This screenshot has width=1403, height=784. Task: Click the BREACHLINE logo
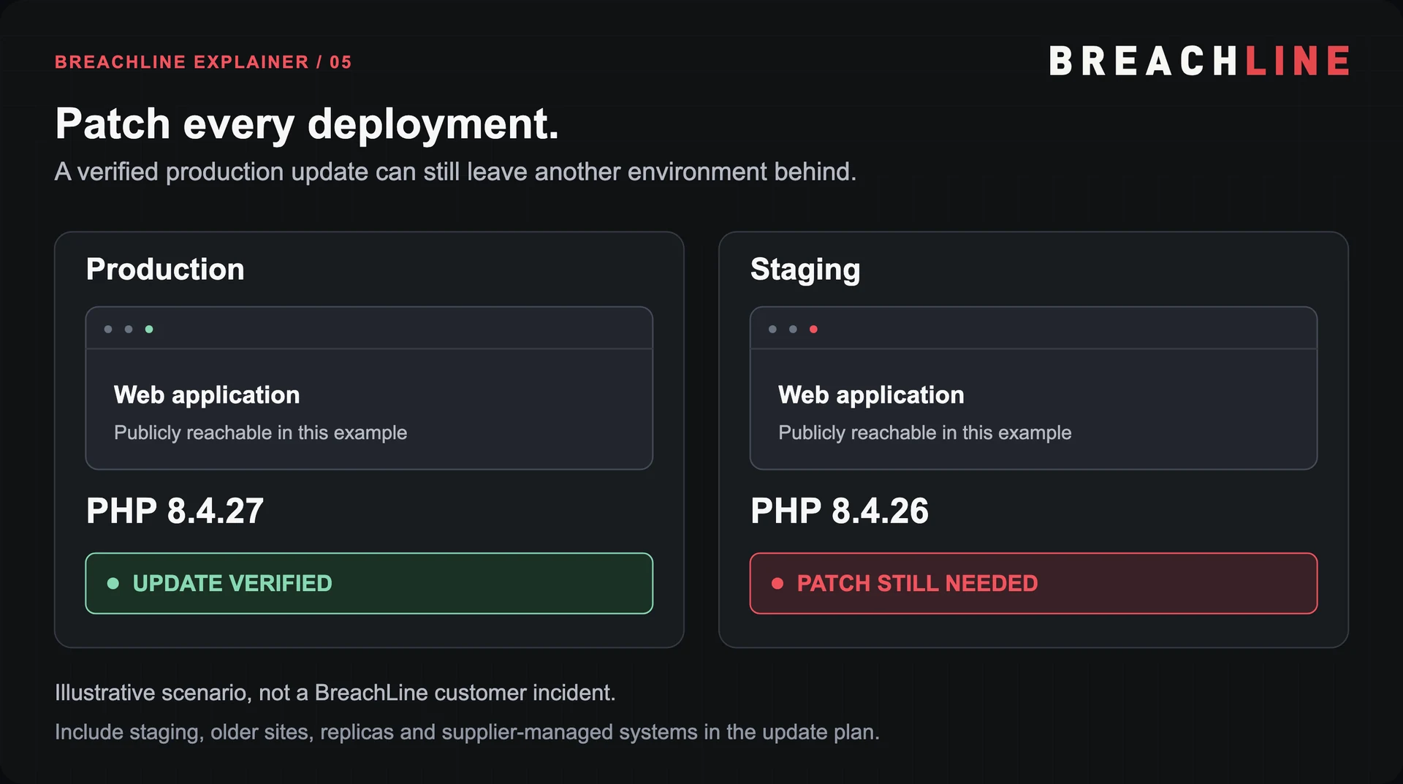1198,61
